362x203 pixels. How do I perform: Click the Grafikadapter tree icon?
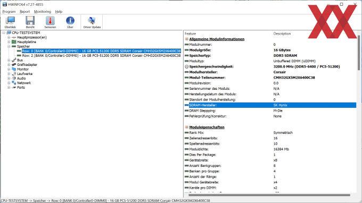pyautogui.click(x=14, y=65)
